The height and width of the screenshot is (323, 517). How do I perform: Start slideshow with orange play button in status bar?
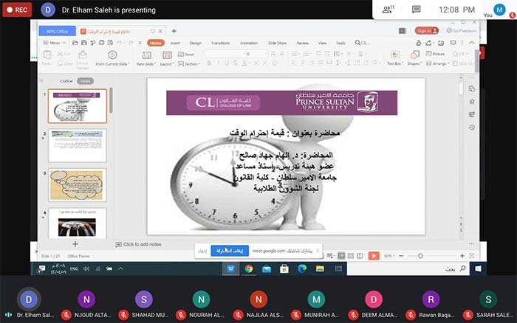(374, 256)
